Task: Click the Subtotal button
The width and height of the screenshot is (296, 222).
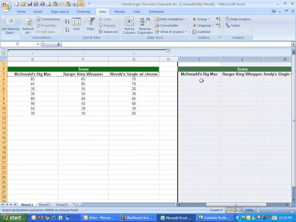Action: coord(201,32)
